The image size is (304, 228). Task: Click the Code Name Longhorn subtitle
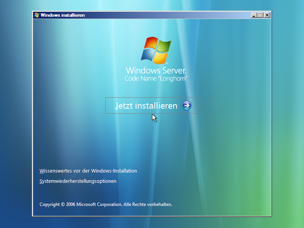point(156,78)
